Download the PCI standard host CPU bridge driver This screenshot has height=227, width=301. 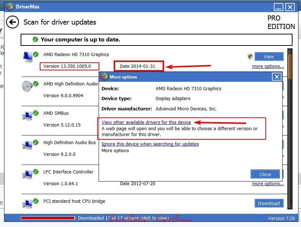269,203
